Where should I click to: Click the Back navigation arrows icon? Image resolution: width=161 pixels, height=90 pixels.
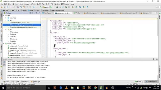coord(34,7)
